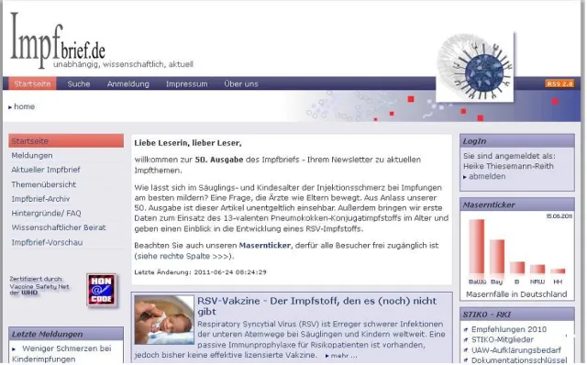Screen dimensions: 587x365
Task: Go to the Anmeldung tab
Action: (128, 83)
